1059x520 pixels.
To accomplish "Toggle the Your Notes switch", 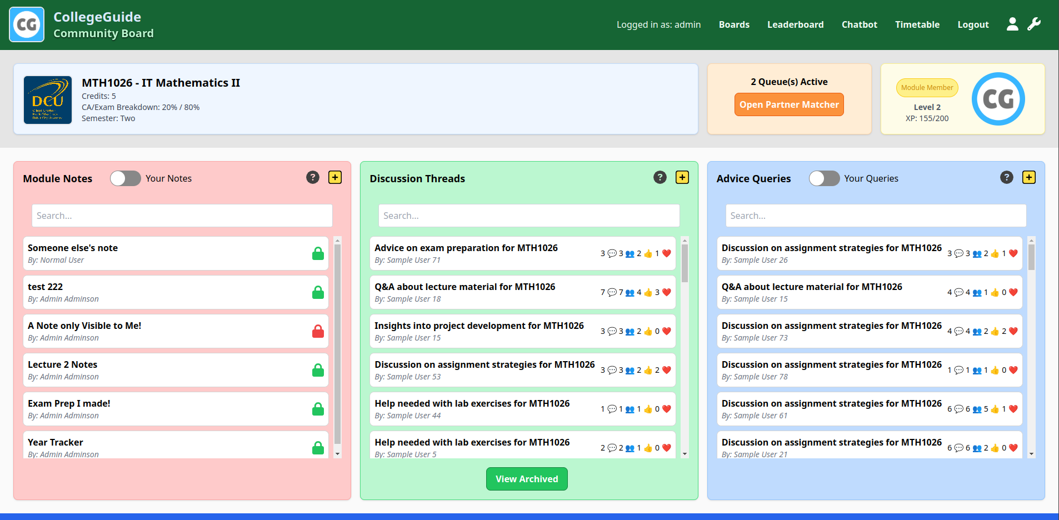I will click(126, 178).
